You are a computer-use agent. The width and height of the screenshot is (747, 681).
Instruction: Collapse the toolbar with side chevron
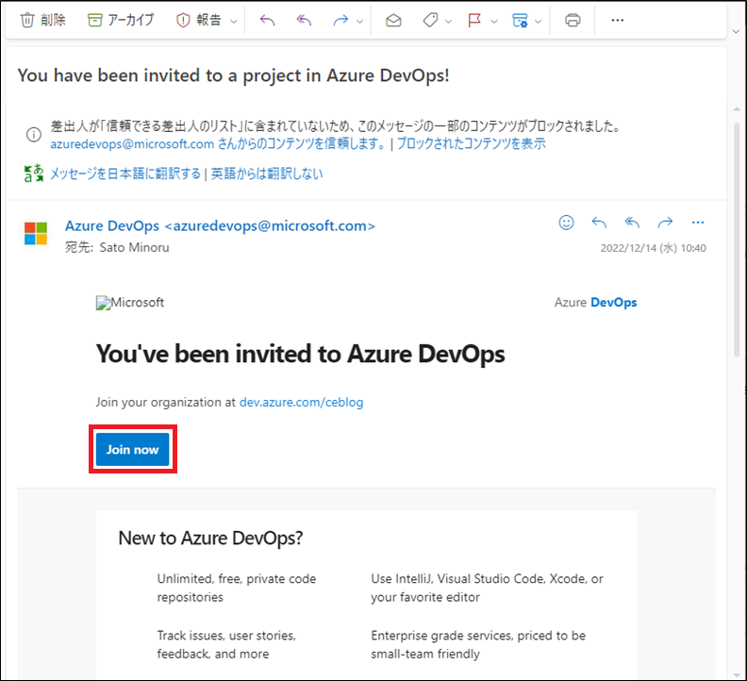tap(736, 32)
